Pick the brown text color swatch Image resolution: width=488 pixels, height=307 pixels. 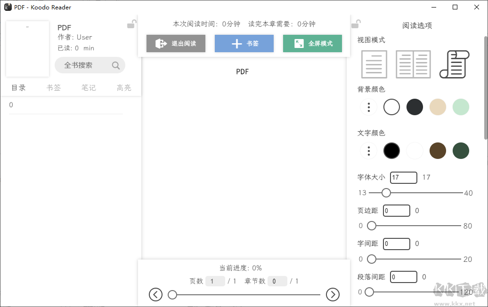click(438, 151)
